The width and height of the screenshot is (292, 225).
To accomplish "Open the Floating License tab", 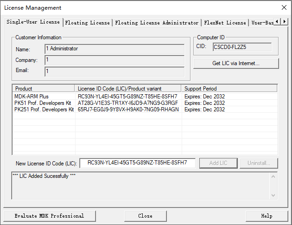I will (x=87, y=23).
